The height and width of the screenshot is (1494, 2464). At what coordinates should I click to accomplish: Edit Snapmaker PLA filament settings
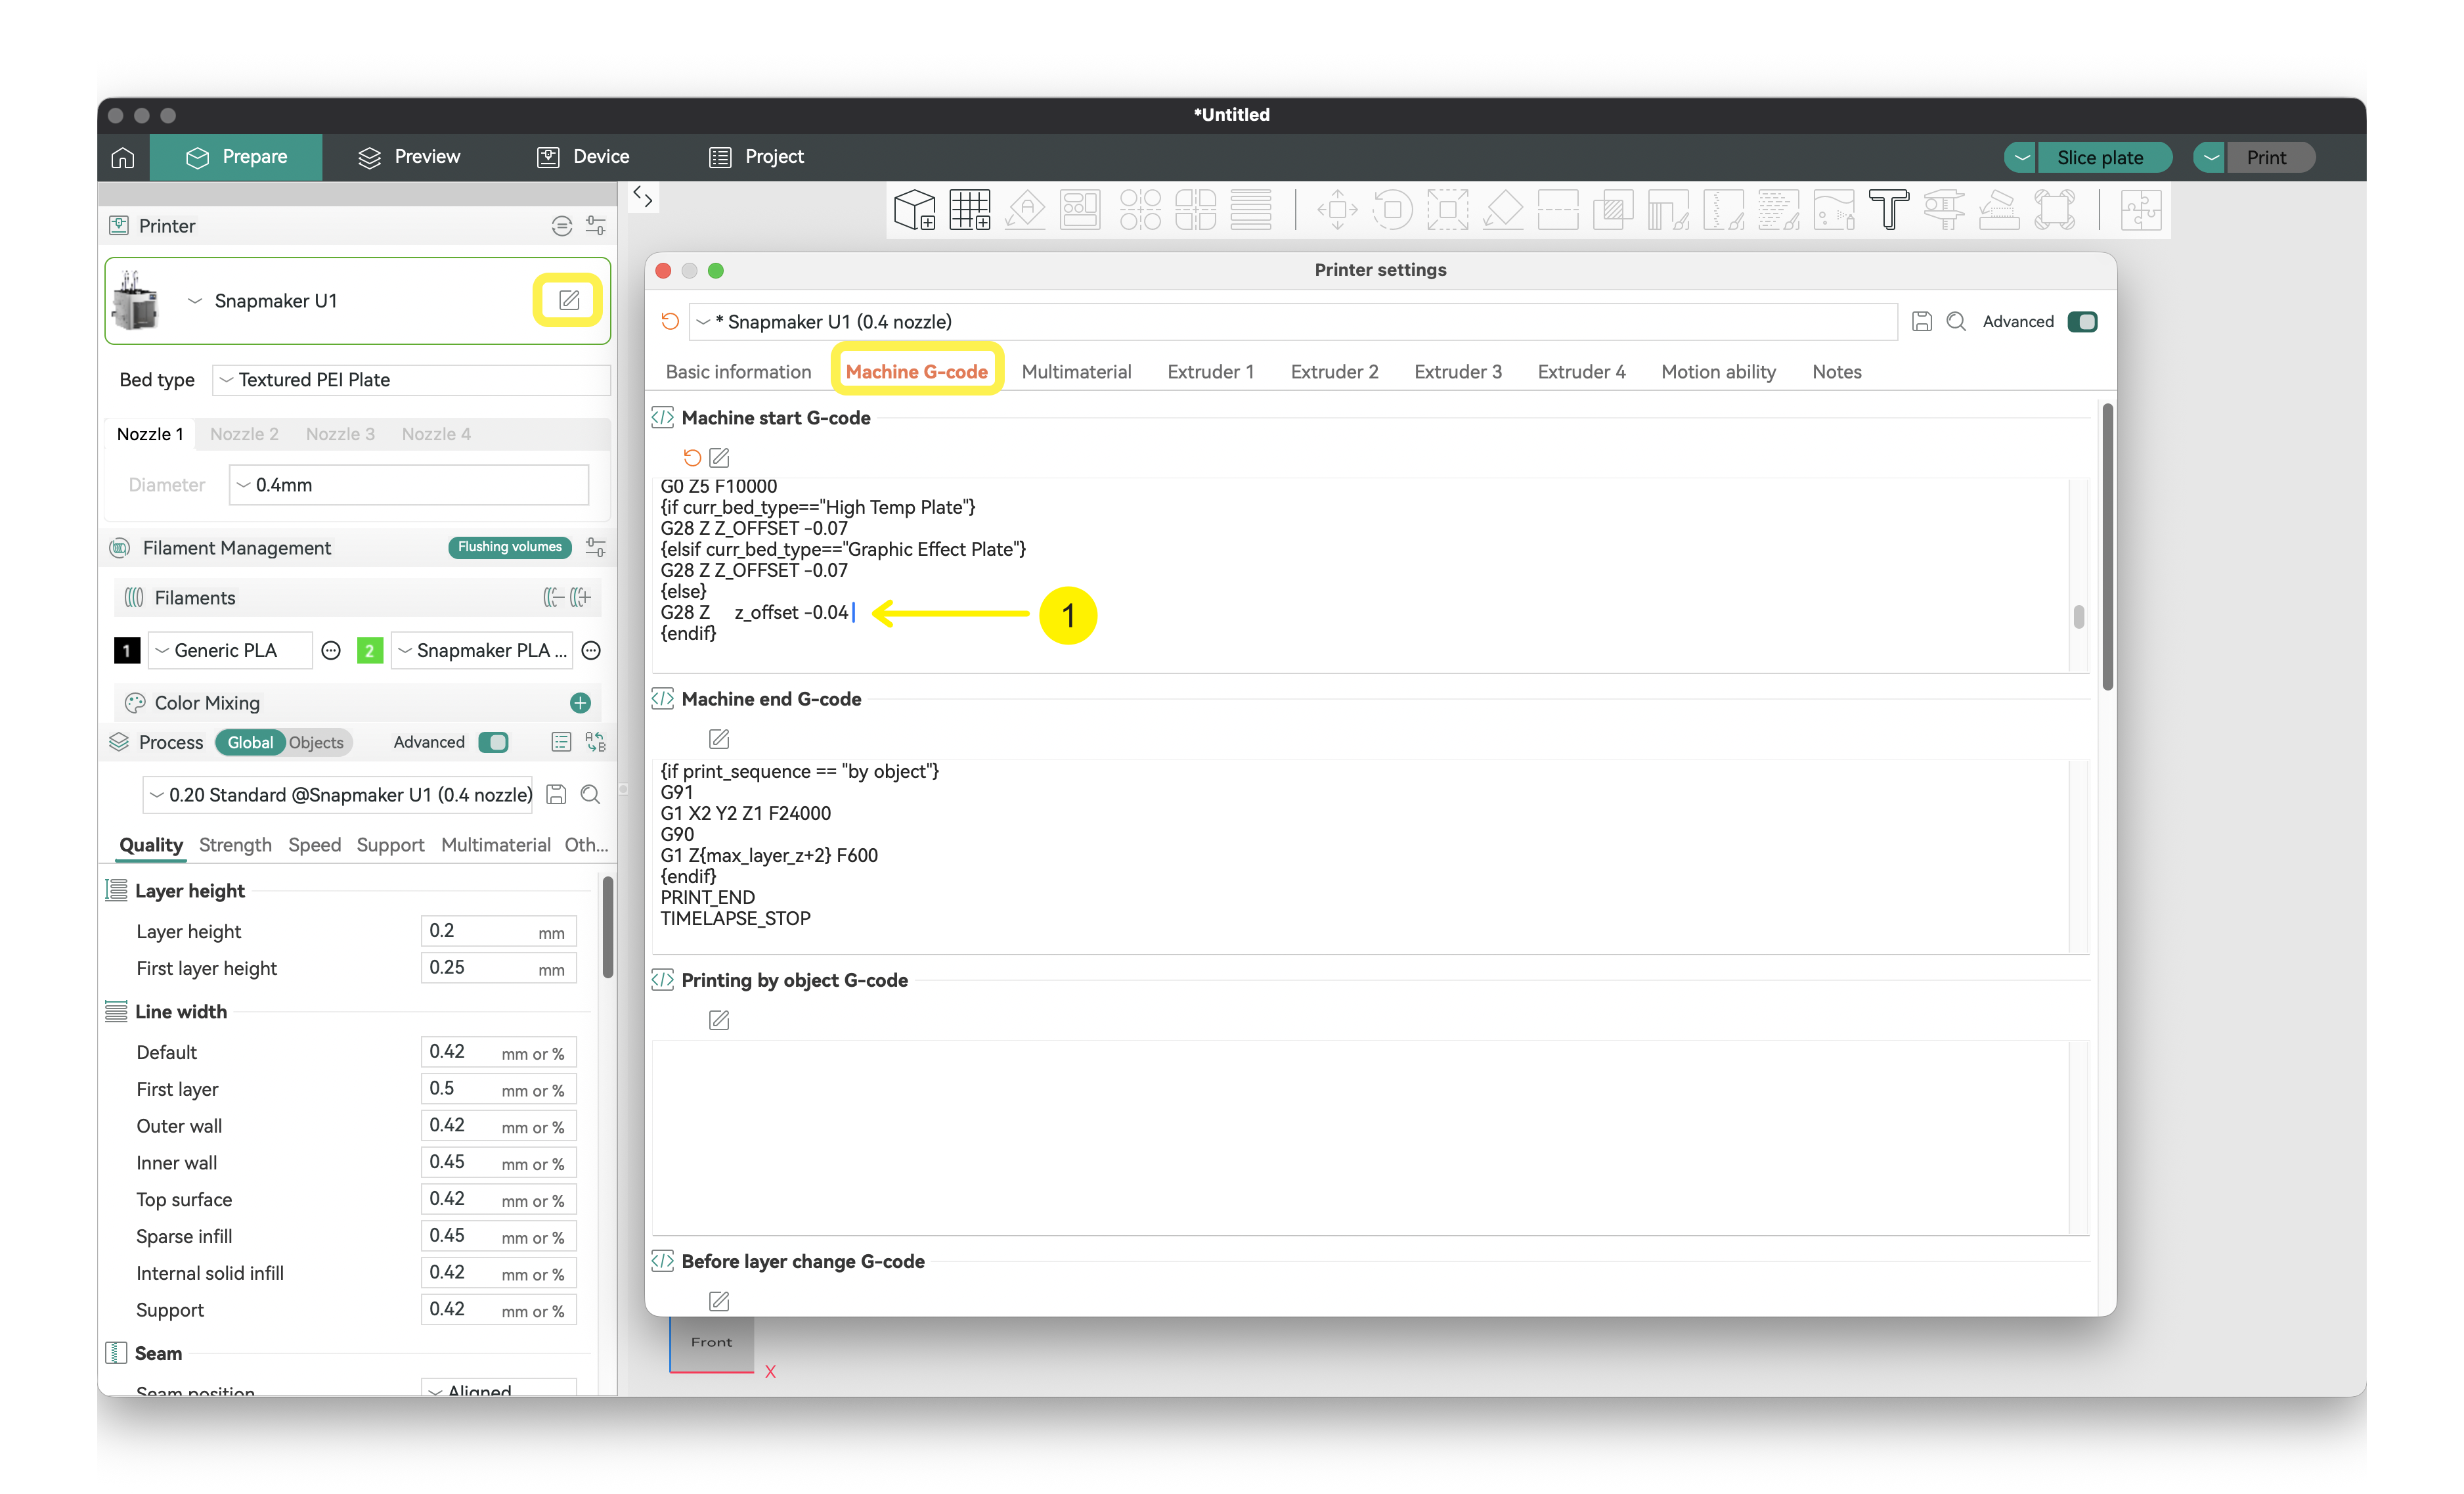coord(592,650)
